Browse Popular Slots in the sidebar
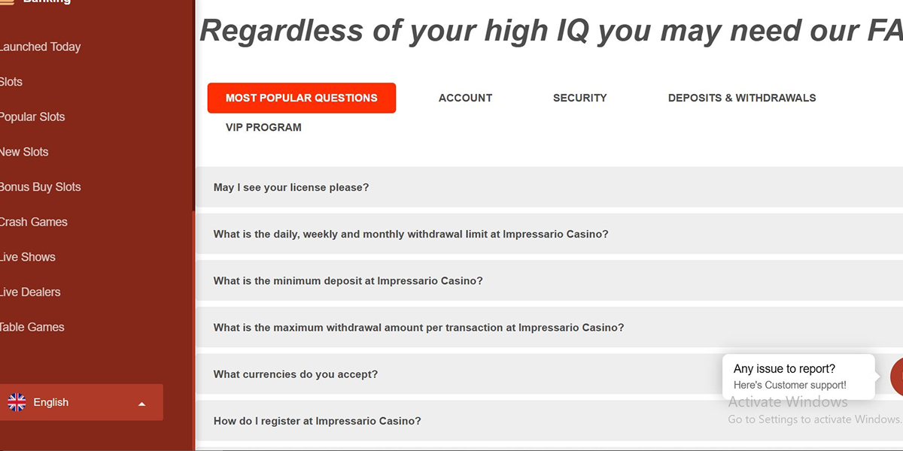The width and height of the screenshot is (903, 451). pos(32,117)
